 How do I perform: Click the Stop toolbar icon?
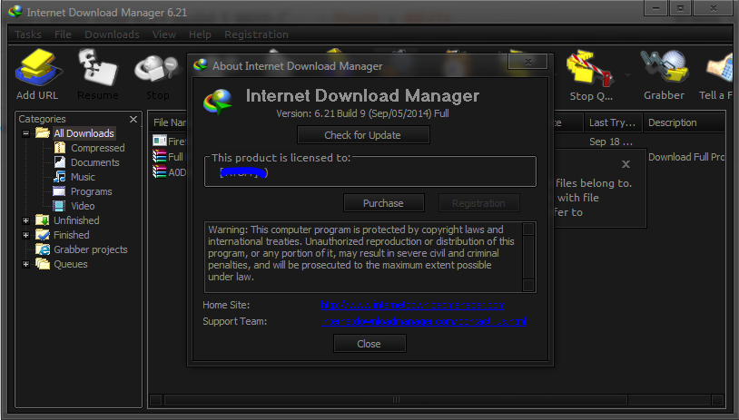click(157, 70)
